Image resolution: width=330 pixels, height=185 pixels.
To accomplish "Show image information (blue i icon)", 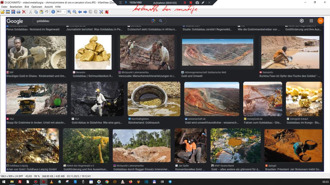I will click(x=53, y=12).
